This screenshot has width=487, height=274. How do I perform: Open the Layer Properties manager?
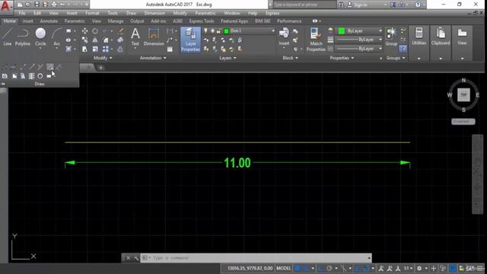coord(190,40)
